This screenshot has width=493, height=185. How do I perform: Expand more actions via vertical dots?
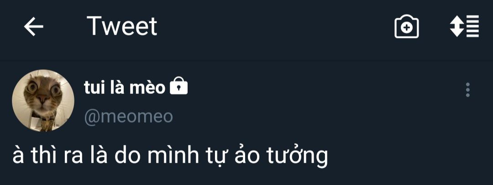(468, 90)
